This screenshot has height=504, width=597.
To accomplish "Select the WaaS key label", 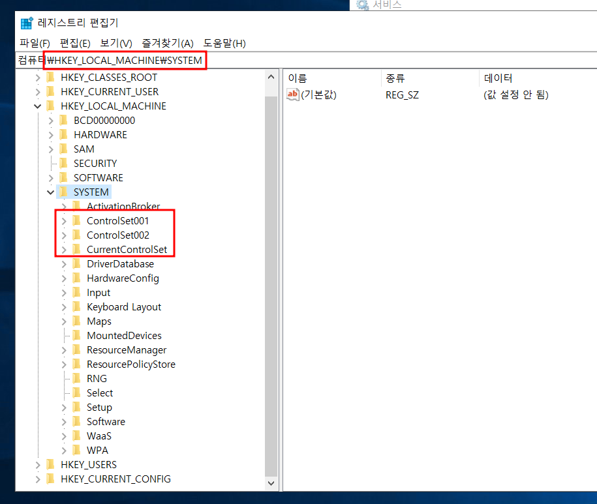I will pyautogui.click(x=99, y=436).
